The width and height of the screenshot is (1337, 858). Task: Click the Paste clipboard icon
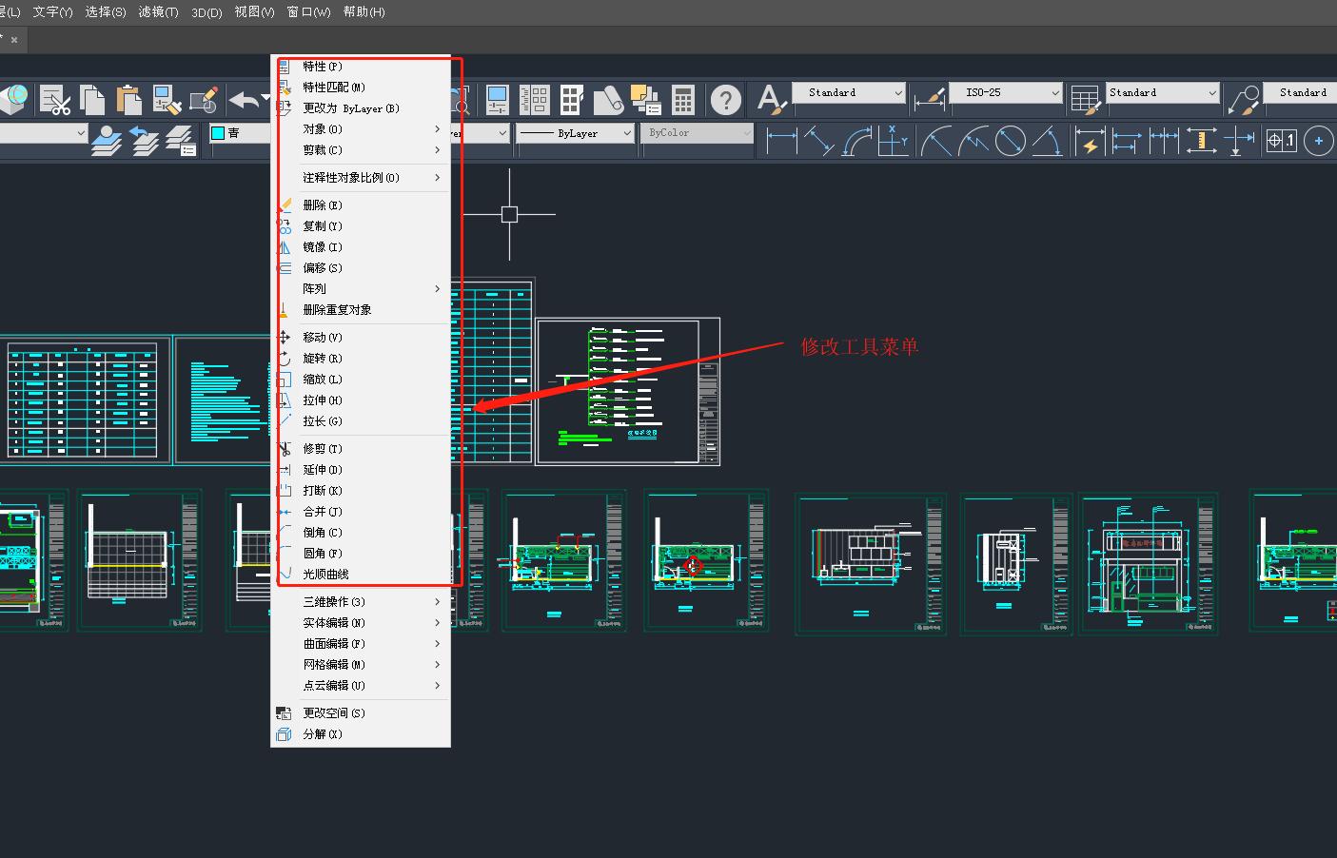(x=128, y=99)
